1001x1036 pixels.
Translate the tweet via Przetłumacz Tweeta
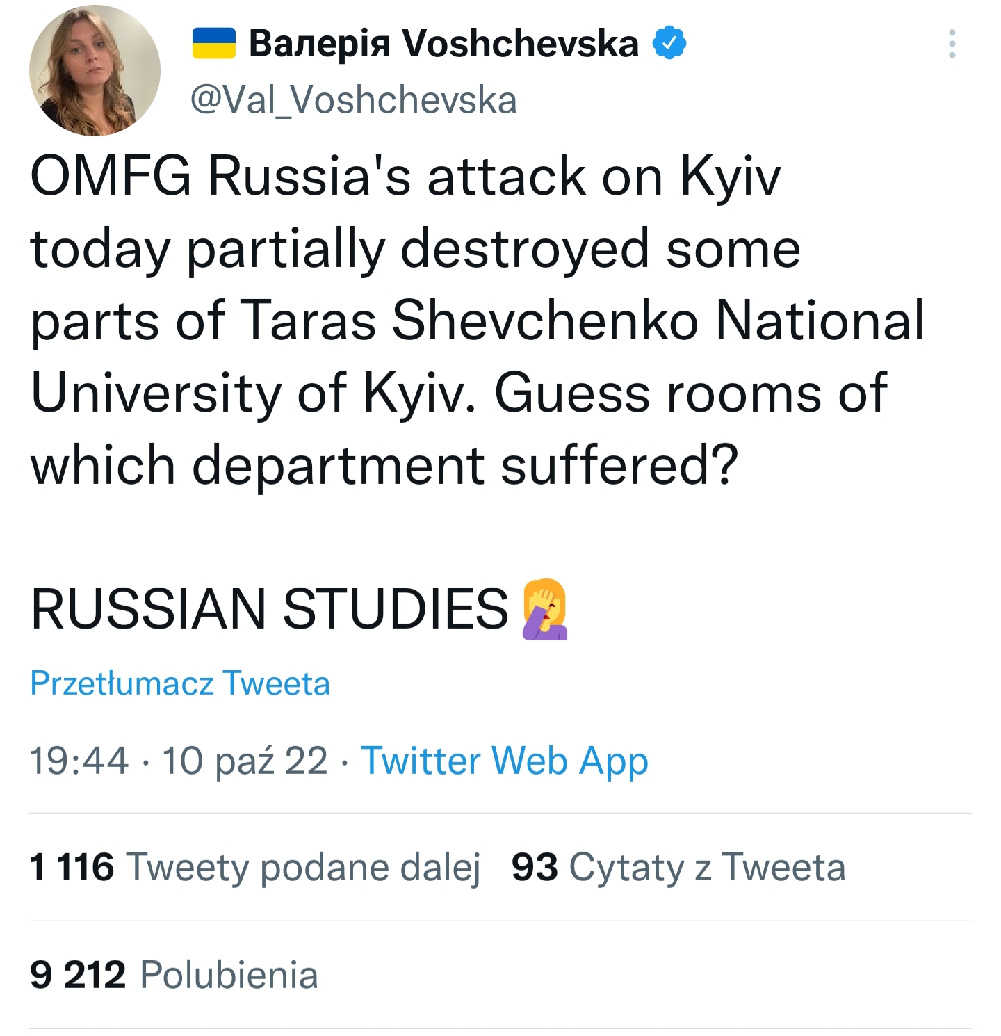[x=180, y=683]
